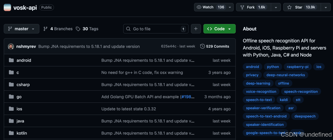View the 4 Branches link

coord(58,29)
